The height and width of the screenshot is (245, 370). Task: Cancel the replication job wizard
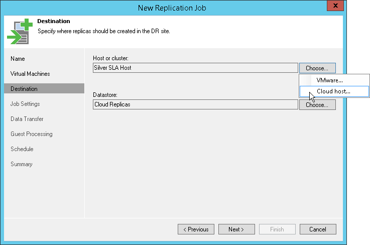pyautogui.click(x=318, y=229)
